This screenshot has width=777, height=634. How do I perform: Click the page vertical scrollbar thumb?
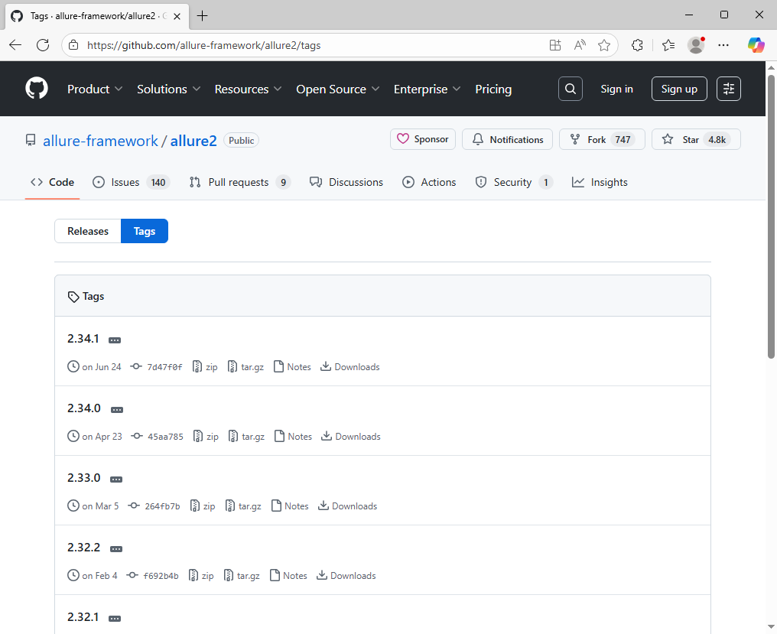(771, 216)
